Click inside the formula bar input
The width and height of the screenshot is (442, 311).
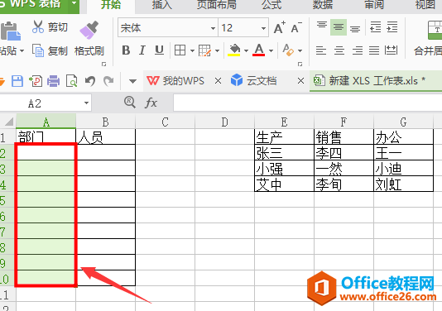point(308,103)
